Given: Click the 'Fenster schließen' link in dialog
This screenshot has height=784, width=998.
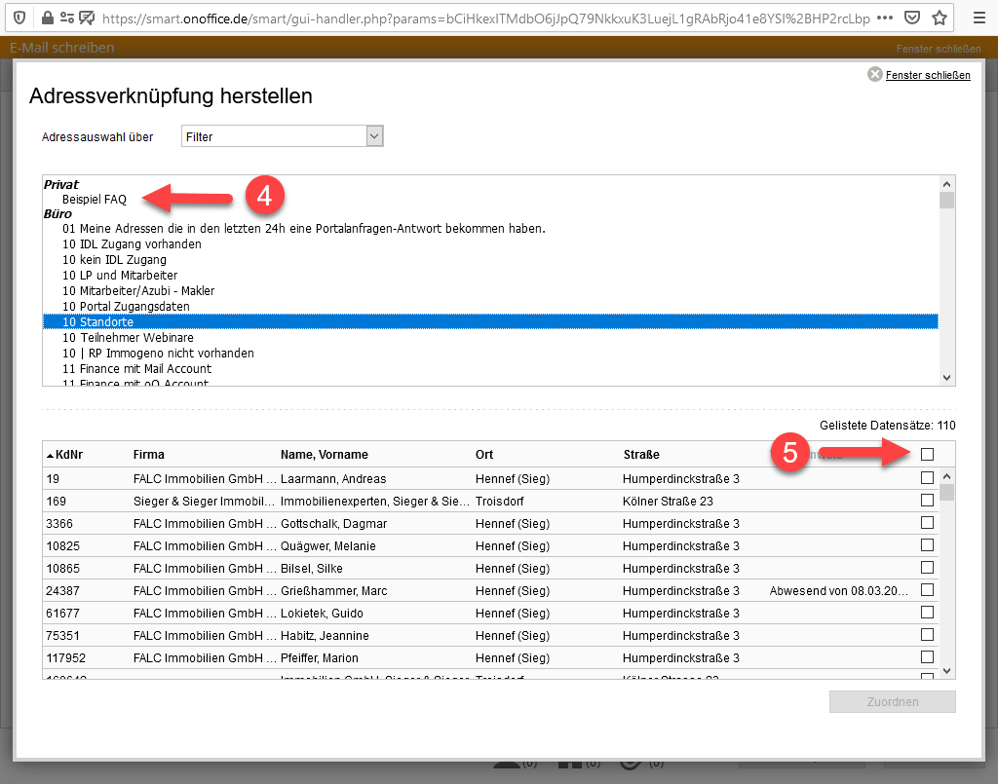Looking at the screenshot, I should click(x=927, y=75).
